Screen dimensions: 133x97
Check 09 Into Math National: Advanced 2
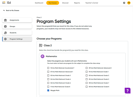(86, 68)
